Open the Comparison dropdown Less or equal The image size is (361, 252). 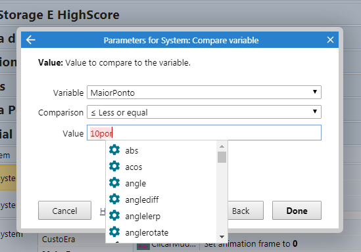(204, 112)
